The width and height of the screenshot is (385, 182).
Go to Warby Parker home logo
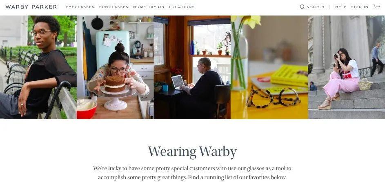pos(31,7)
